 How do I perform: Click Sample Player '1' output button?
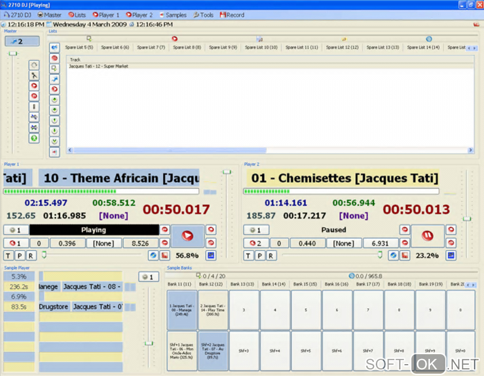tap(149, 277)
